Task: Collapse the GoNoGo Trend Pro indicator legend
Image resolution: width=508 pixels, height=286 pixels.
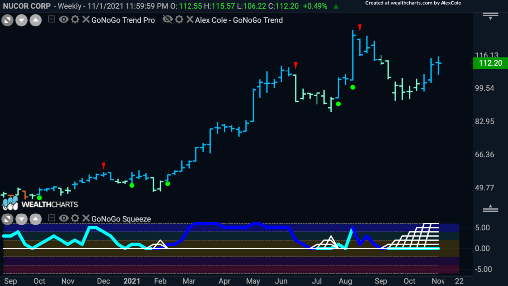Action: pyautogui.click(x=51, y=19)
